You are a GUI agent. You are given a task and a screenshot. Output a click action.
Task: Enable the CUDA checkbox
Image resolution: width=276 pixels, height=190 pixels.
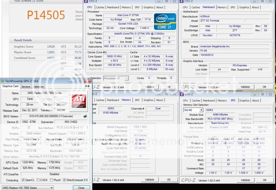(x=38, y=180)
